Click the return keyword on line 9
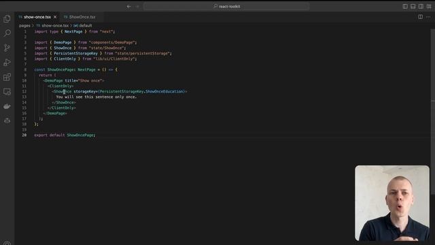 click(46, 76)
